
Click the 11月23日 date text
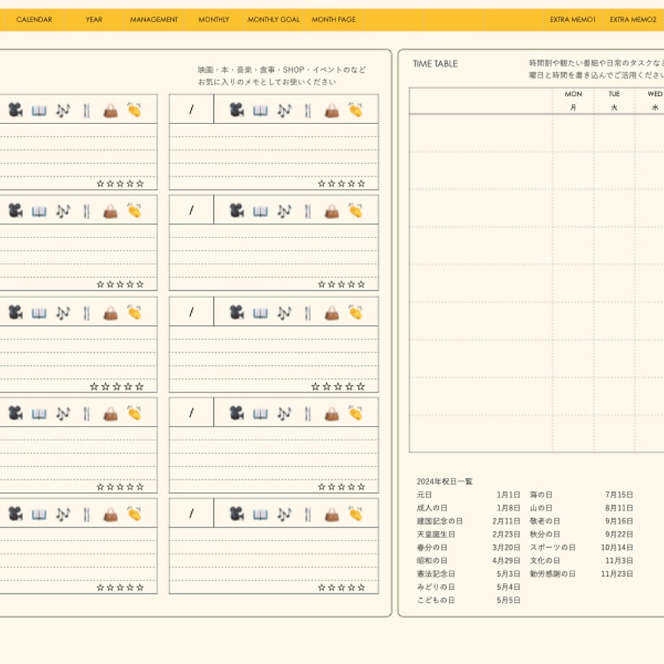[x=617, y=574]
